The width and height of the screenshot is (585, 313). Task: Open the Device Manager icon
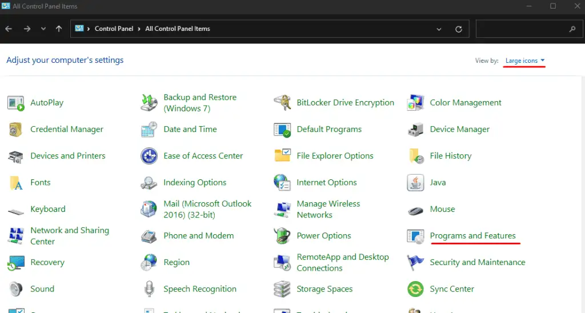coord(415,130)
